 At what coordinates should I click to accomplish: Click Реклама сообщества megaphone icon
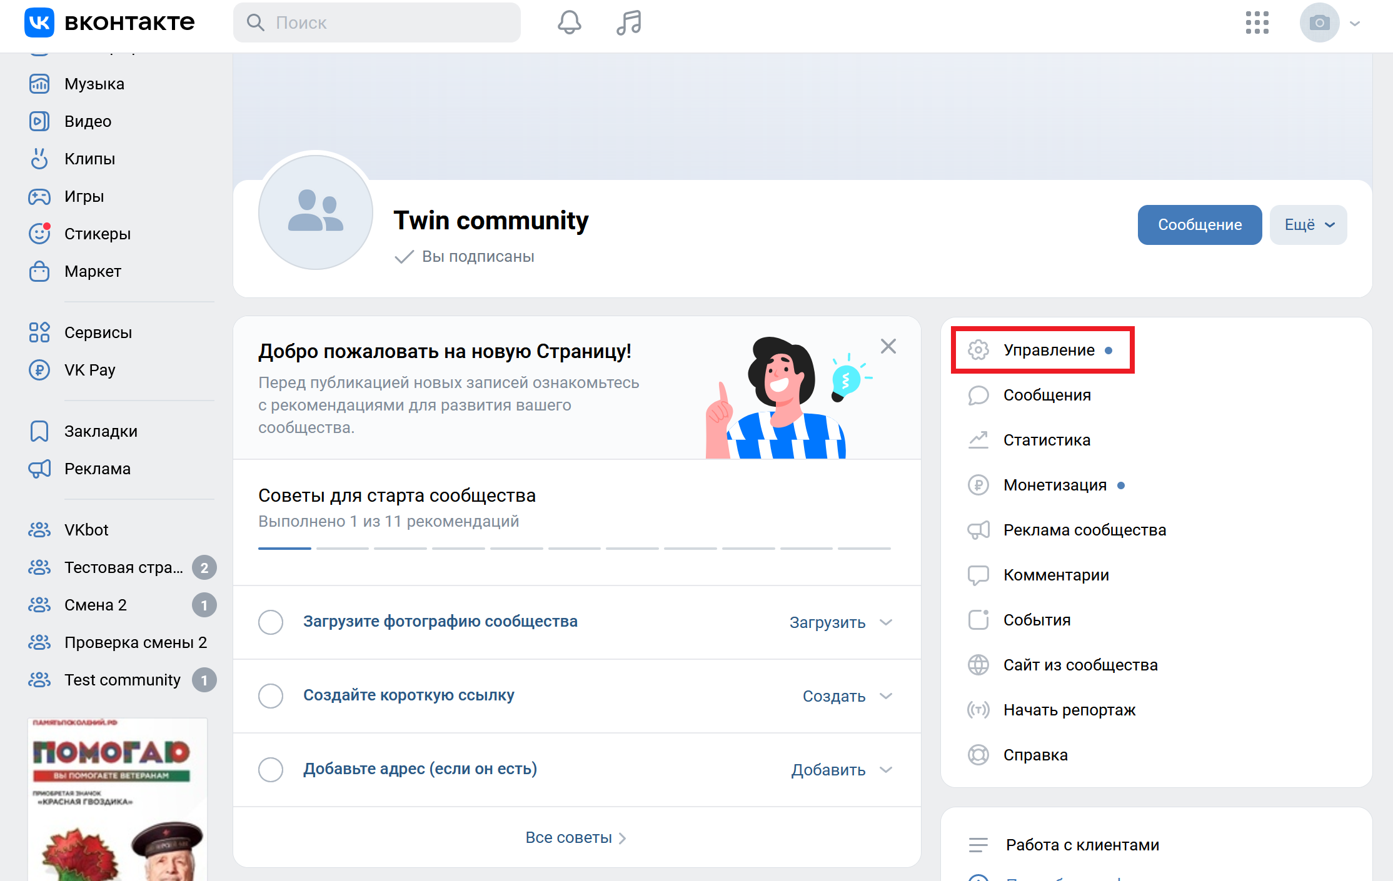[978, 530]
